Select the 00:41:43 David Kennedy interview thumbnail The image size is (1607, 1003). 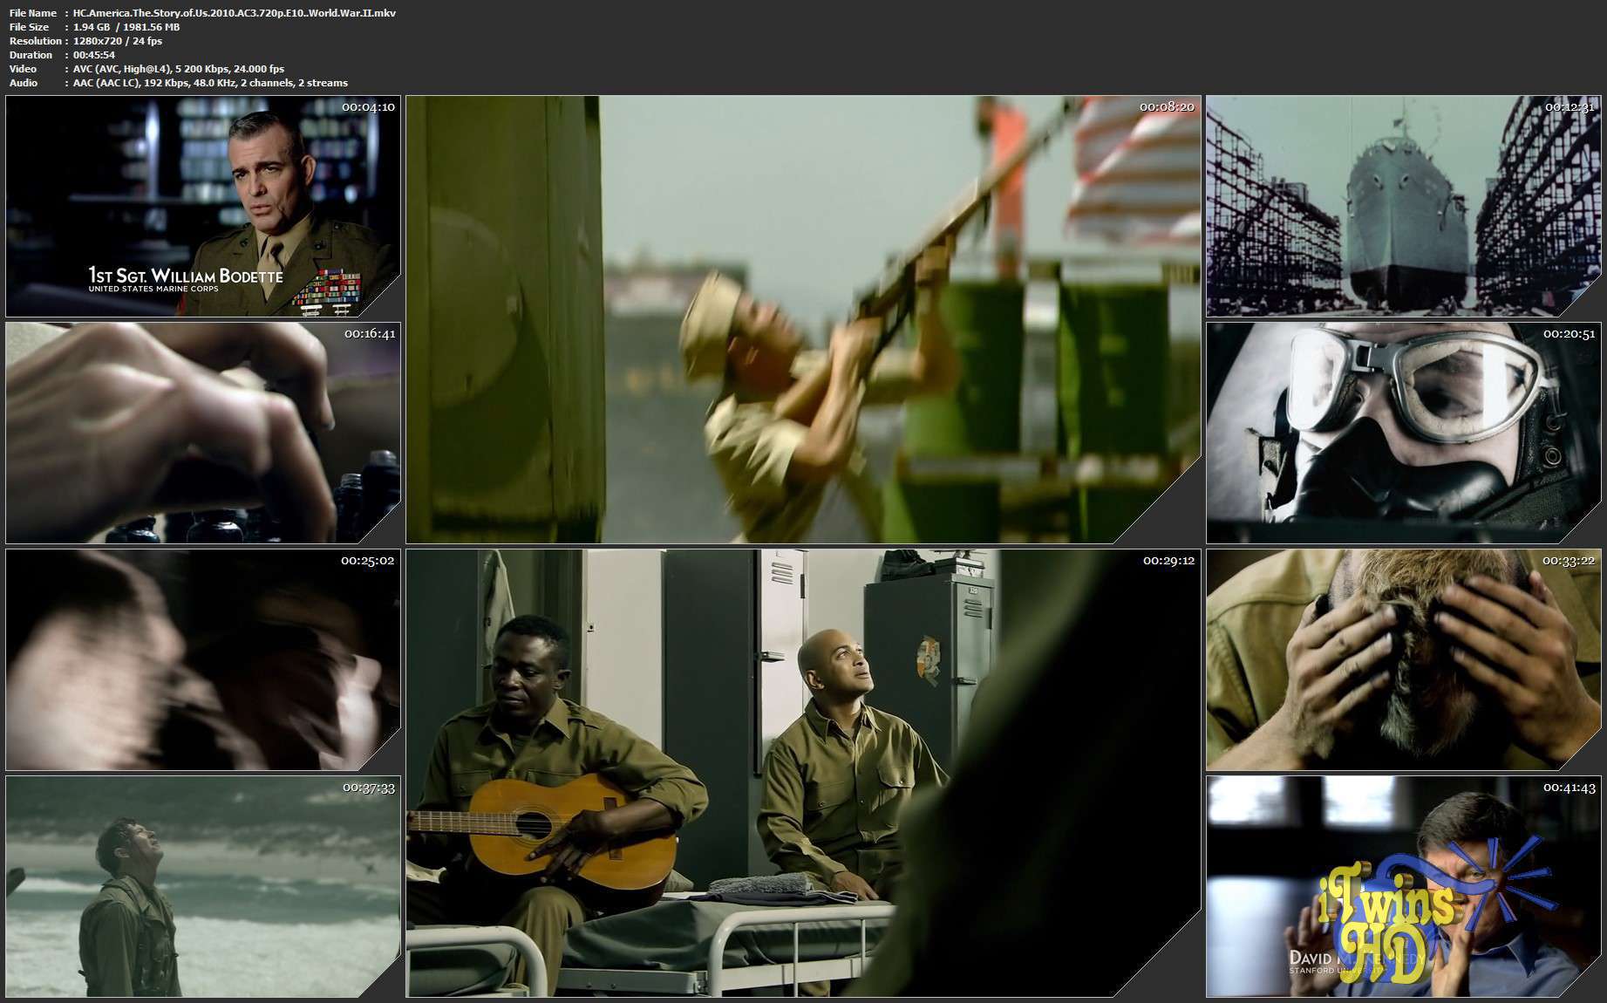coord(1404,886)
